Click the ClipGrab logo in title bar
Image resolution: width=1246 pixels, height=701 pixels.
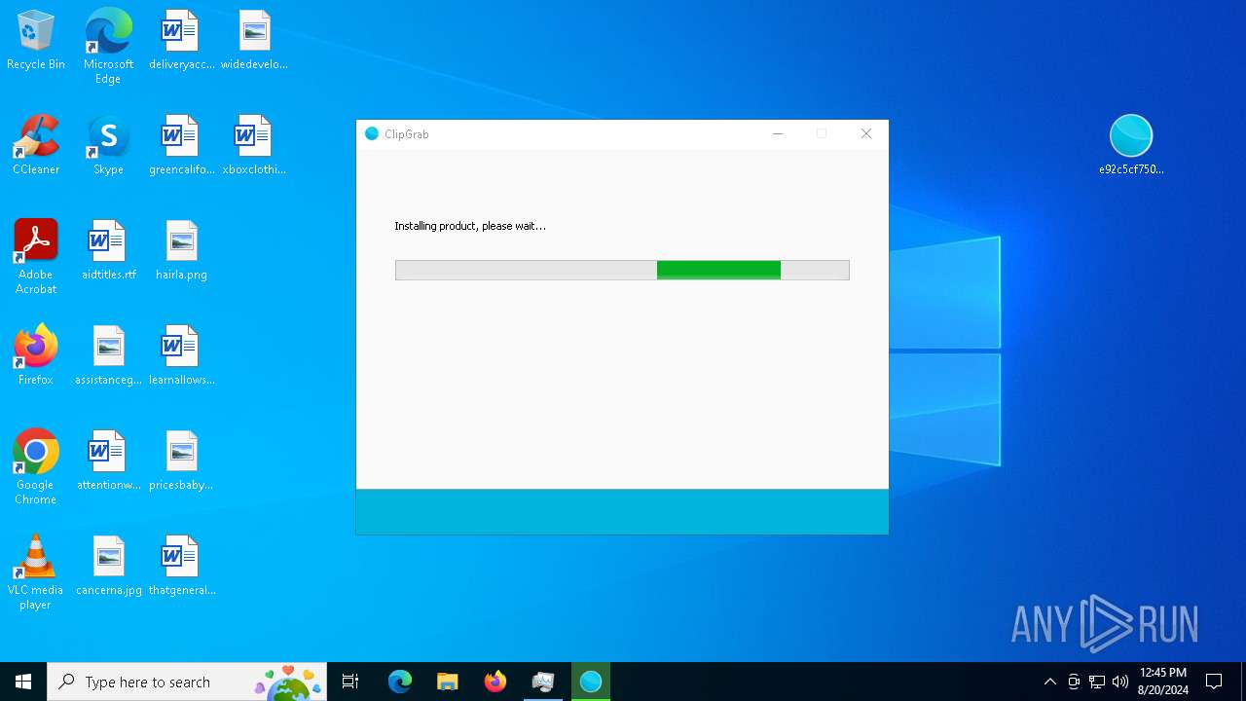tap(371, 134)
